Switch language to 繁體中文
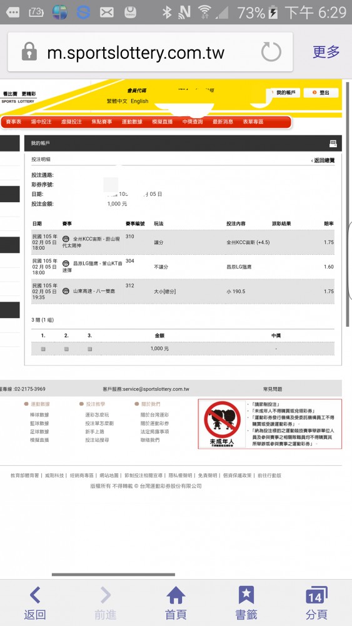The height and width of the screenshot is (626, 352). pyautogui.click(x=117, y=101)
